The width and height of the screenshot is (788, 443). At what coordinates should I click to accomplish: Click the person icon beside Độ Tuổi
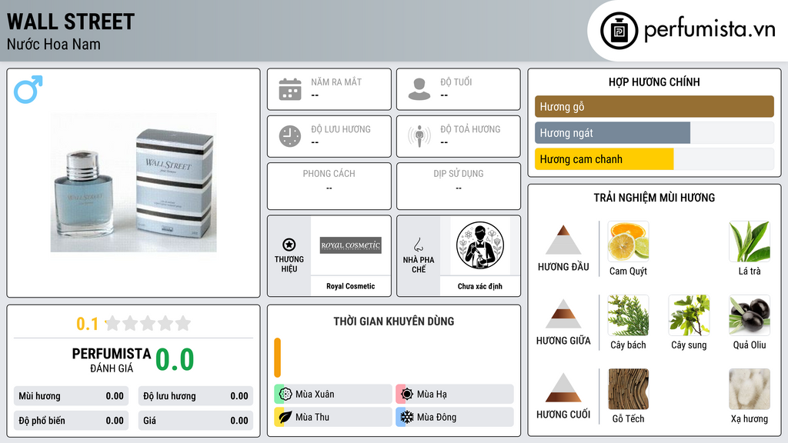pyautogui.click(x=419, y=89)
